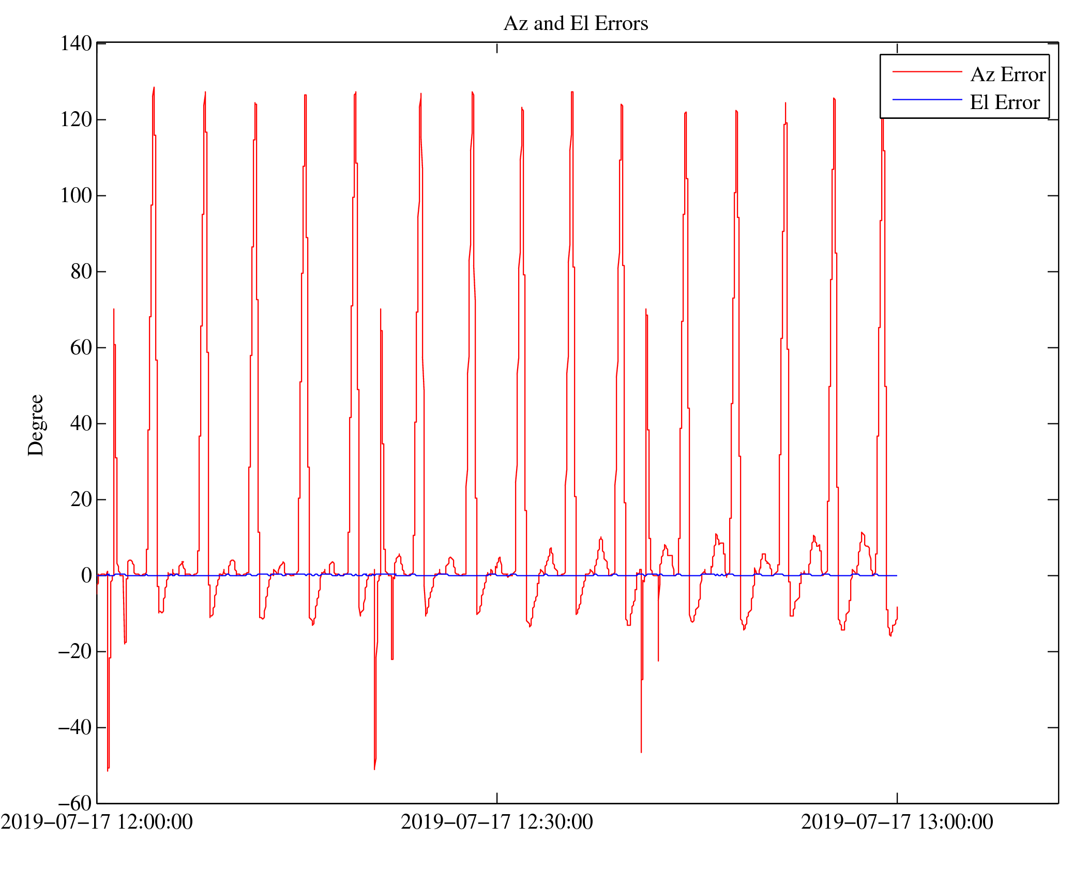The width and height of the screenshot is (1073, 870).
Task: Click the 140 y-axis tick label
Action: click(x=76, y=43)
